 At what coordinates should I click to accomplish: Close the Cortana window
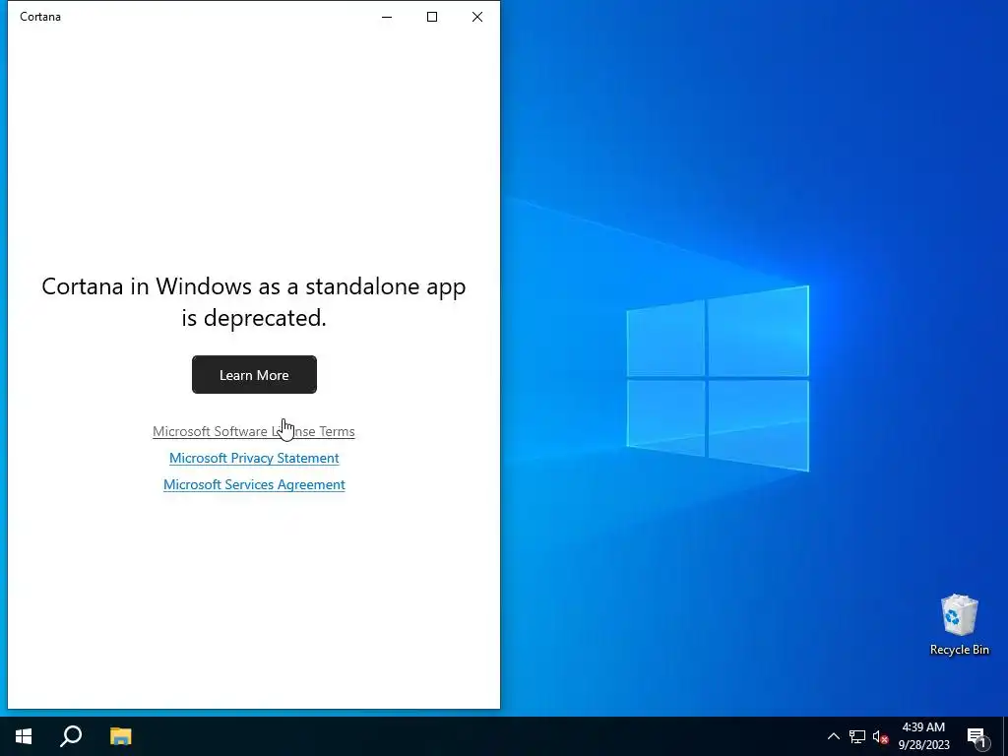(477, 17)
